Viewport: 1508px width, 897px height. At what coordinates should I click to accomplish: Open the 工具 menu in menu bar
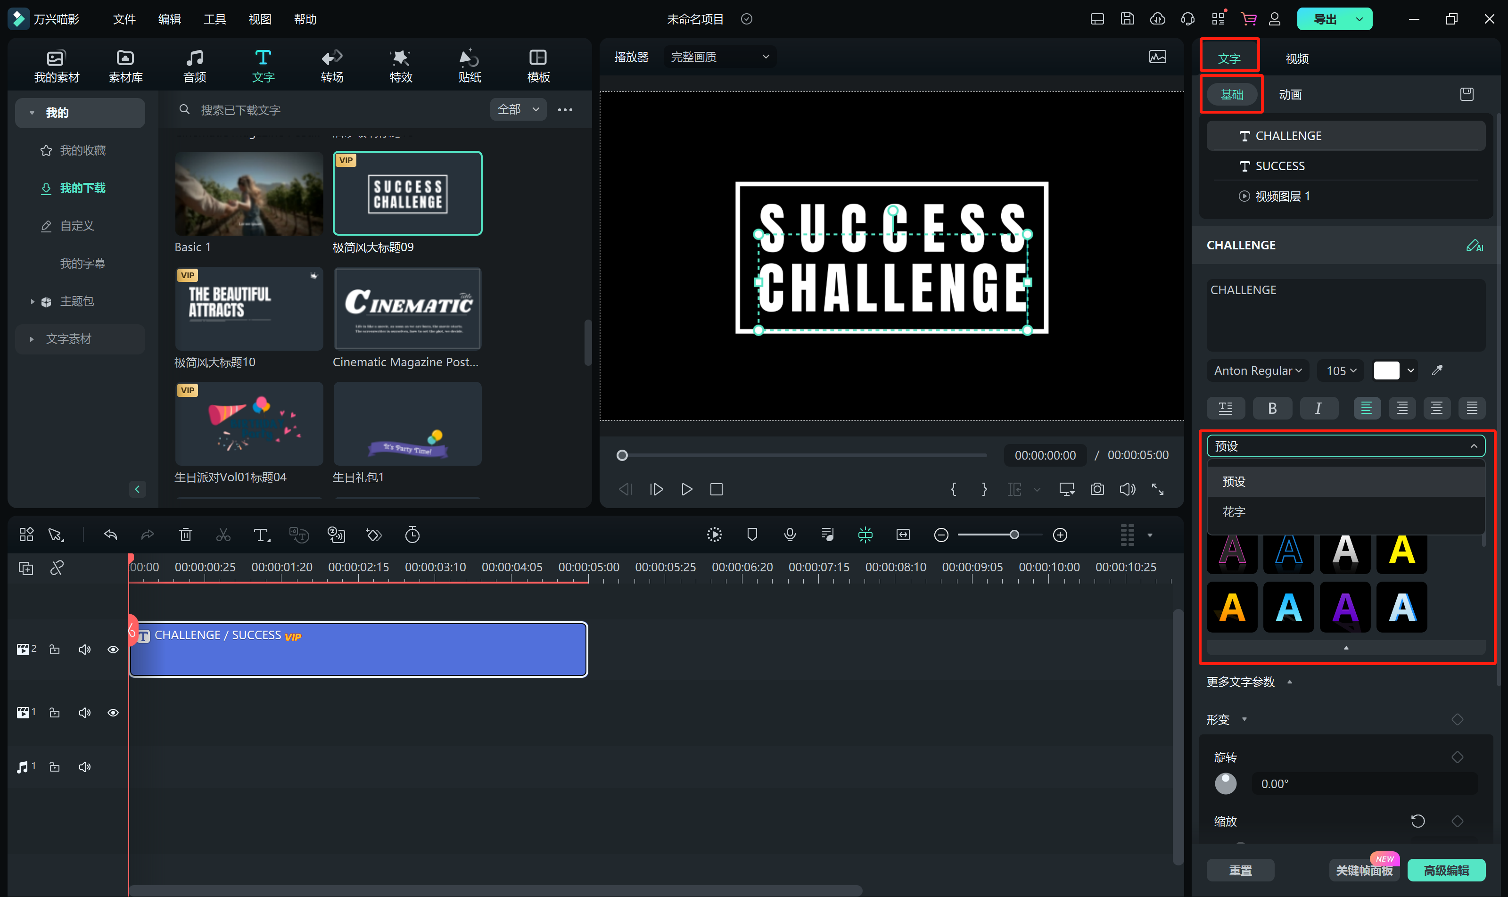214,19
